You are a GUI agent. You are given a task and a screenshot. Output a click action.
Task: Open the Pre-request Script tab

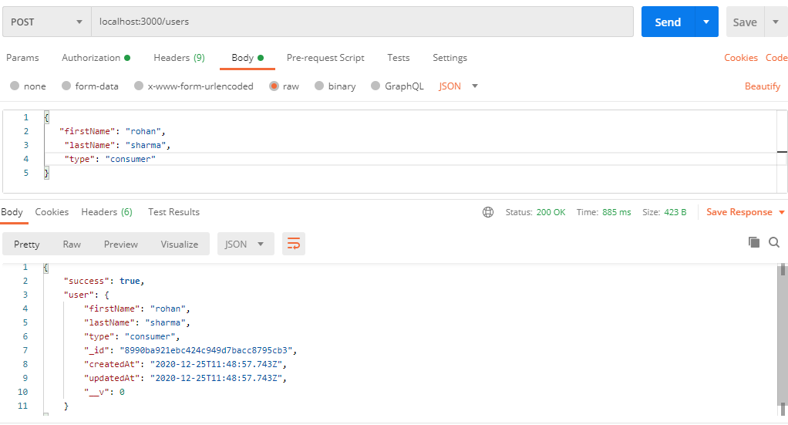[x=325, y=58]
